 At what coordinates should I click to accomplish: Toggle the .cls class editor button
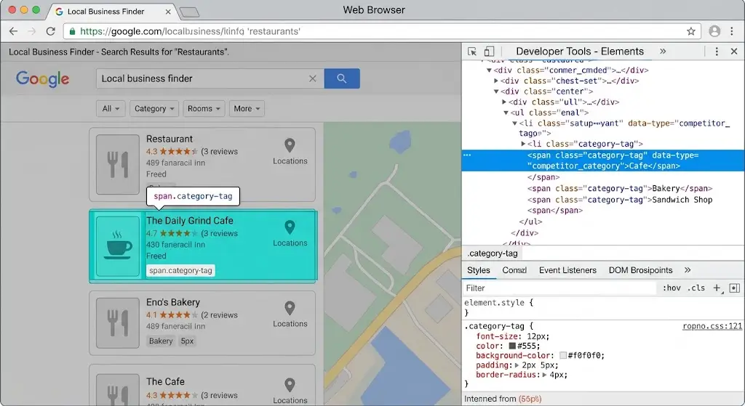(696, 288)
